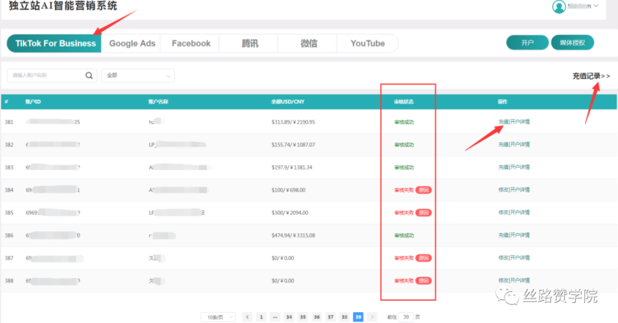Click balance $100/¥698.00 cell

pos(288,190)
